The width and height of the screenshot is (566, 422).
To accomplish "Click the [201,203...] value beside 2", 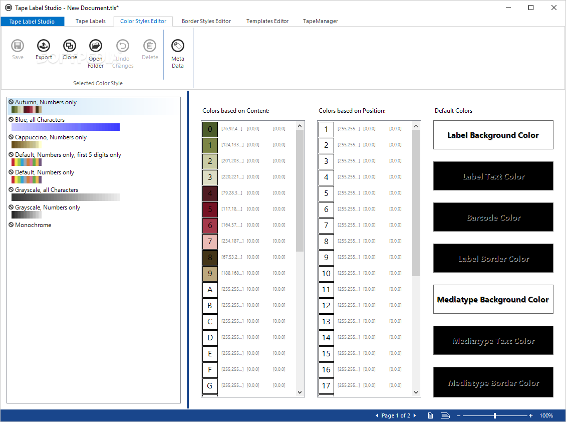I will (232, 161).
